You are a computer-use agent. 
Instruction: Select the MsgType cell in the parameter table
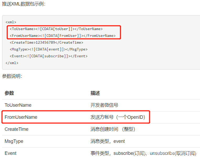click(14, 141)
